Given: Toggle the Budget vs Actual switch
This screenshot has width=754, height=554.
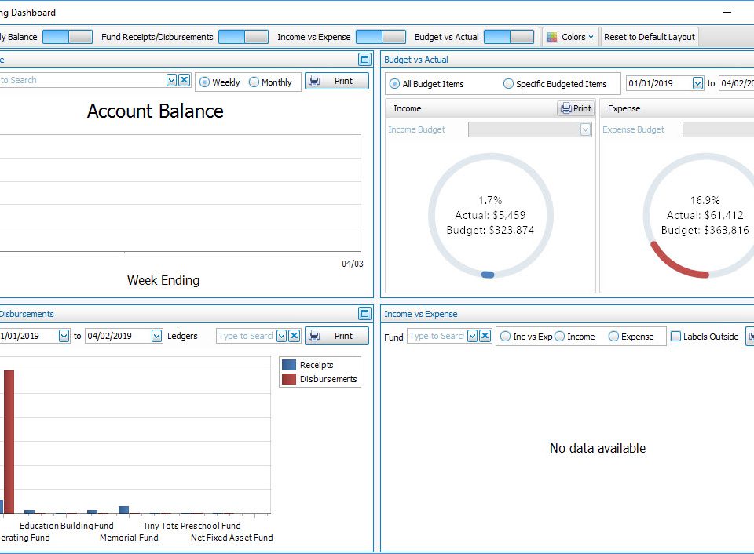Looking at the screenshot, I should 508,37.
